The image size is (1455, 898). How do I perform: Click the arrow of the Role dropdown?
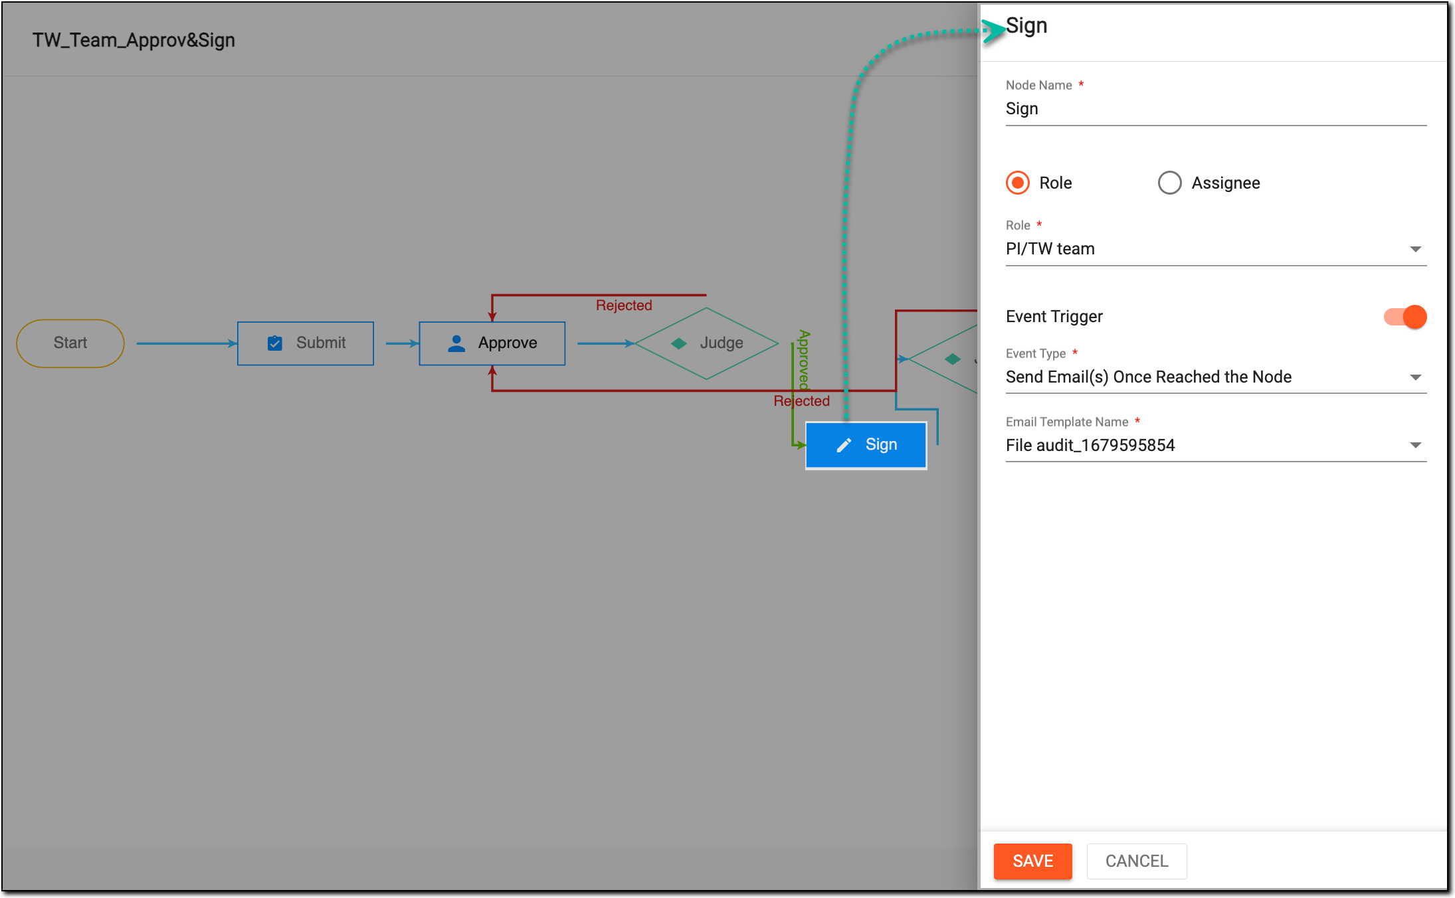click(x=1415, y=249)
